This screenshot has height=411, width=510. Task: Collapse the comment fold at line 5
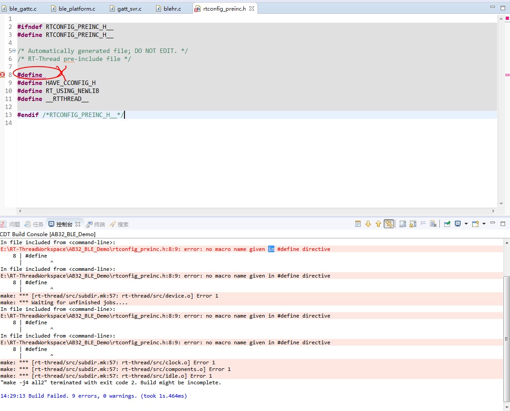pyautogui.click(x=14, y=51)
